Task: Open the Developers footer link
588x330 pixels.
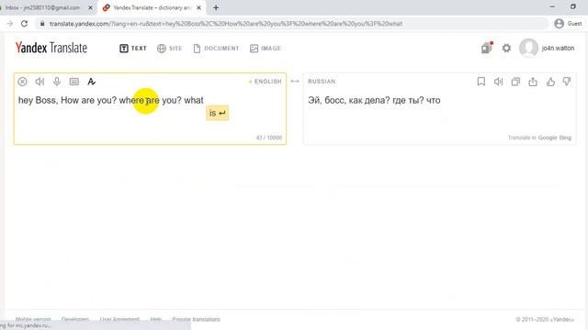Action: click(75, 319)
